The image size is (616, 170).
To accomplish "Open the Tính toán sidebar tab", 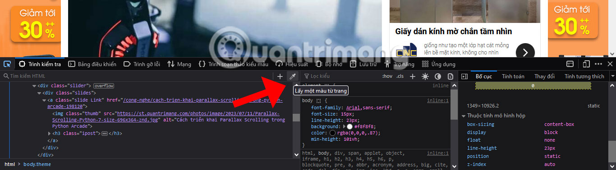I will (513, 76).
